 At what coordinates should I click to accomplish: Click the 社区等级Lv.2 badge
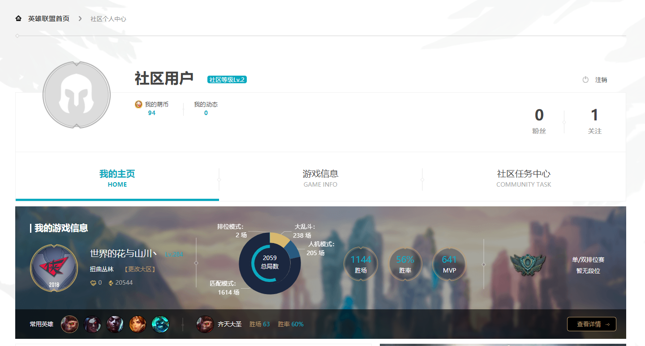click(227, 80)
